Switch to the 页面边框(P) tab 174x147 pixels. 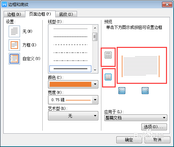pyautogui.click(x=40, y=14)
